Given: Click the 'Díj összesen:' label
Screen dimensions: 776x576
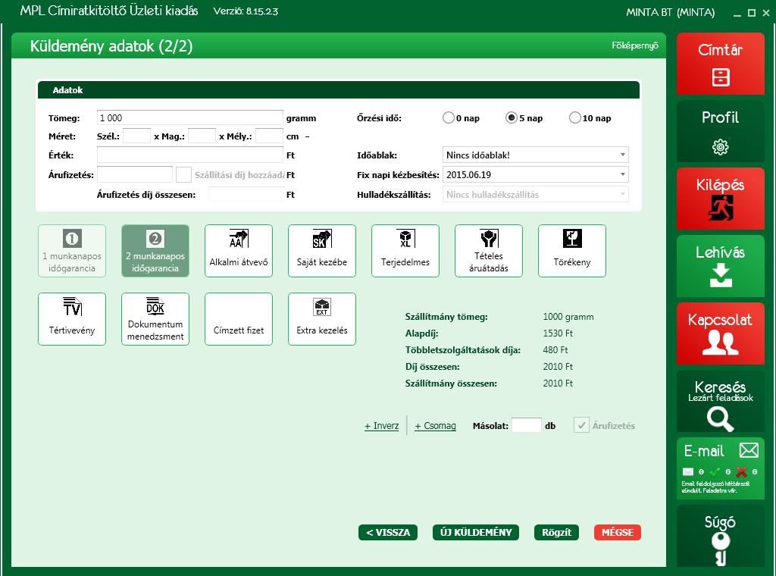Looking at the screenshot, I should [x=432, y=367].
